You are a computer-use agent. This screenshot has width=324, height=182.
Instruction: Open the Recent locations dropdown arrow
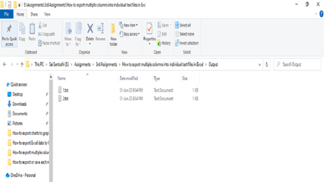coord(17,64)
